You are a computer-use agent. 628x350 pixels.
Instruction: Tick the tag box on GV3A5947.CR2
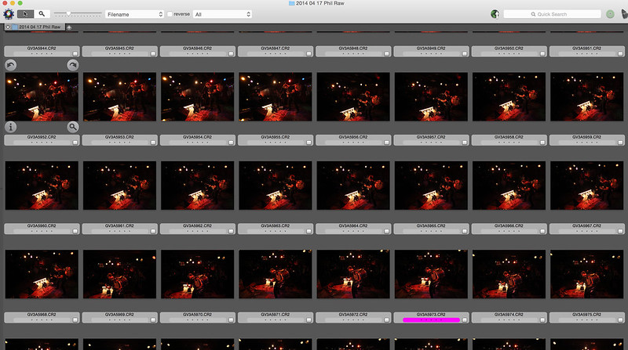click(309, 53)
